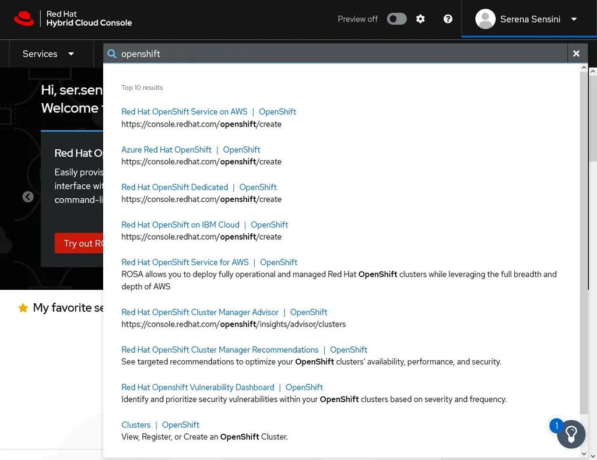Screen dimensions: 597x460
Task: Open the lightbulb help assistant button
Action: tap(571, 434)
